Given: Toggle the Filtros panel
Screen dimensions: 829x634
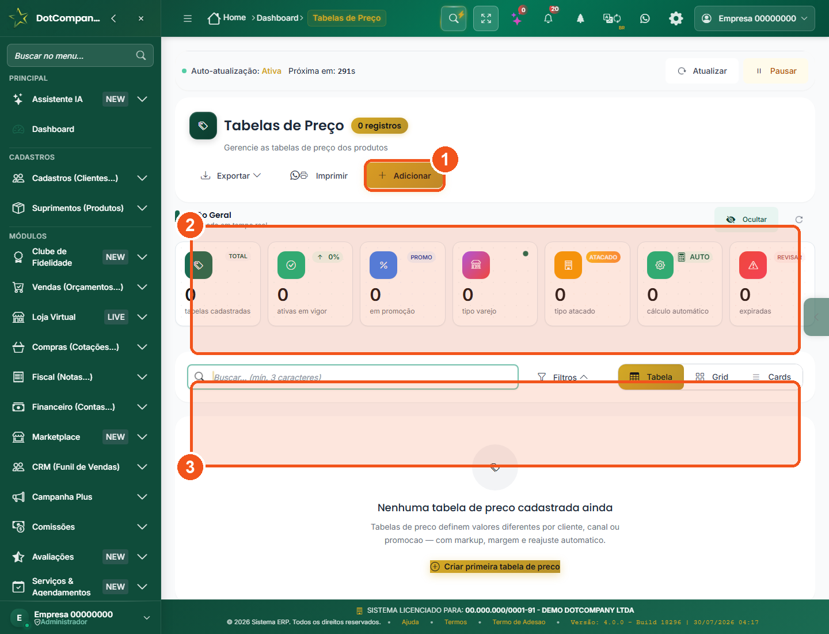Looking at the screenshot, I should click(x=562, y=378).
